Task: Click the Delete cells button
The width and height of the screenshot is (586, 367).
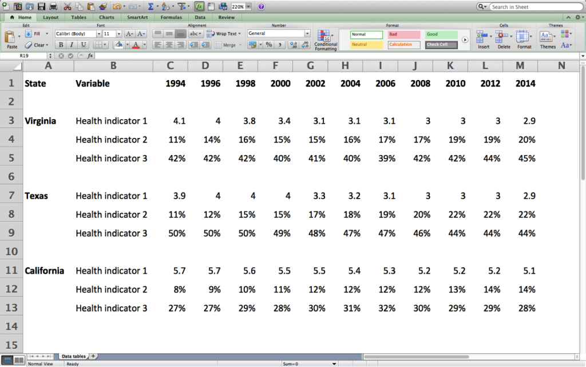Action: [504, 40]
